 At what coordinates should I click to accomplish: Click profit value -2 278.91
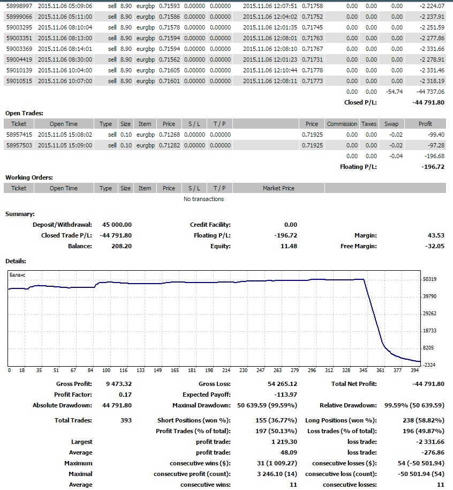(x=432, y=60)
